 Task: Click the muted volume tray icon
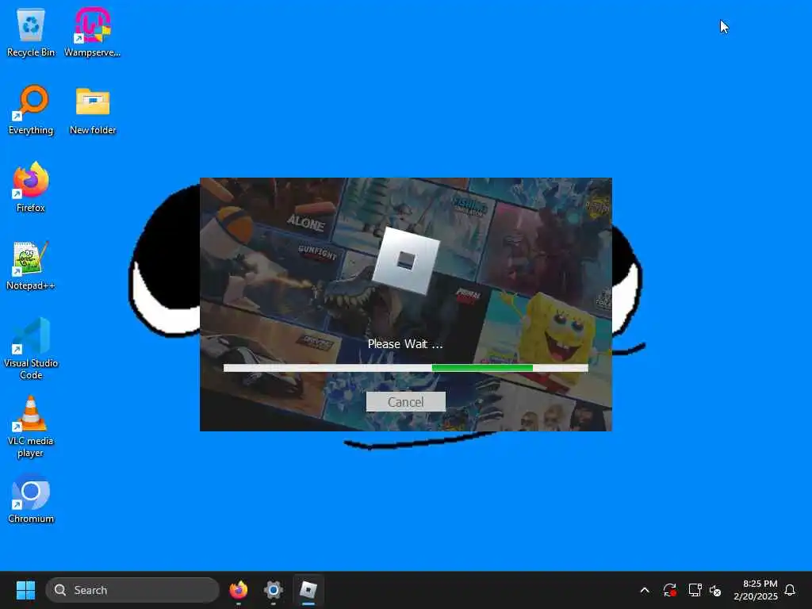click(x=716, y=590)
